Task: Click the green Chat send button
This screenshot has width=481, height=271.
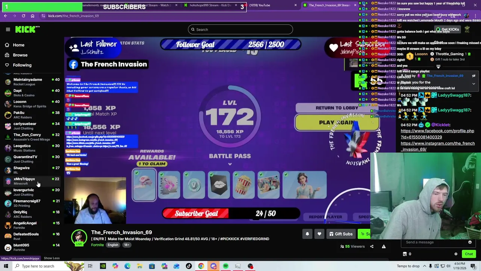Action: coord(469,254)
